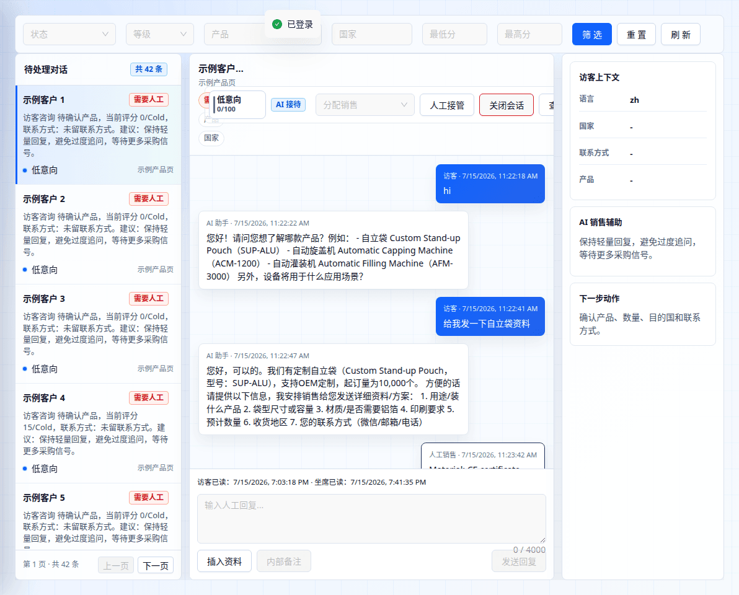This screenshot has width=739, height=595.
Task: Click the visitor message "hi"
Action: 490,183
